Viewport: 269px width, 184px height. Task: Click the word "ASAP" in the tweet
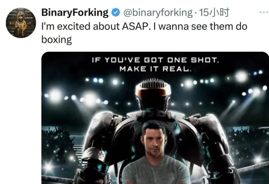(x=134, y=26)
